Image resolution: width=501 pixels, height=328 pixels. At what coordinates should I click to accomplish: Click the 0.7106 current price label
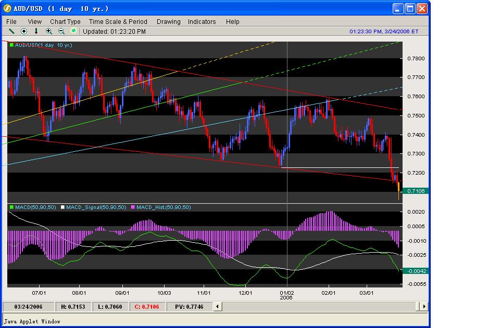point(415,191)
